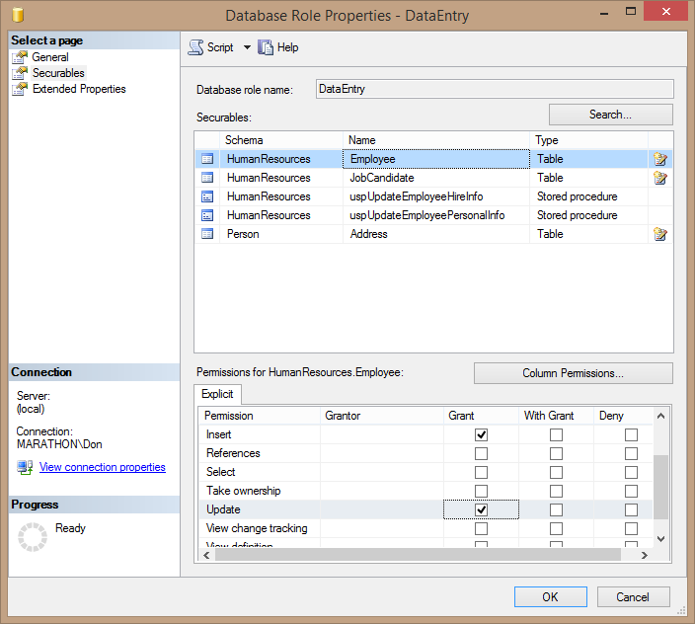Click the Search... button
695x624 pixels.
tap(610, 115)
